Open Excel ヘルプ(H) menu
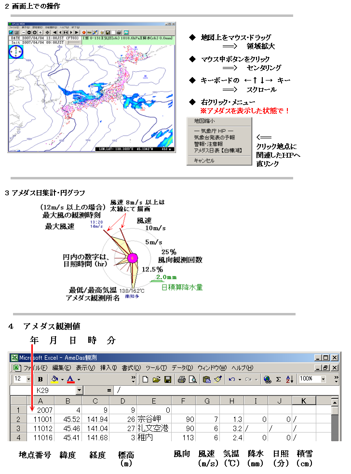 click(242, 368)
